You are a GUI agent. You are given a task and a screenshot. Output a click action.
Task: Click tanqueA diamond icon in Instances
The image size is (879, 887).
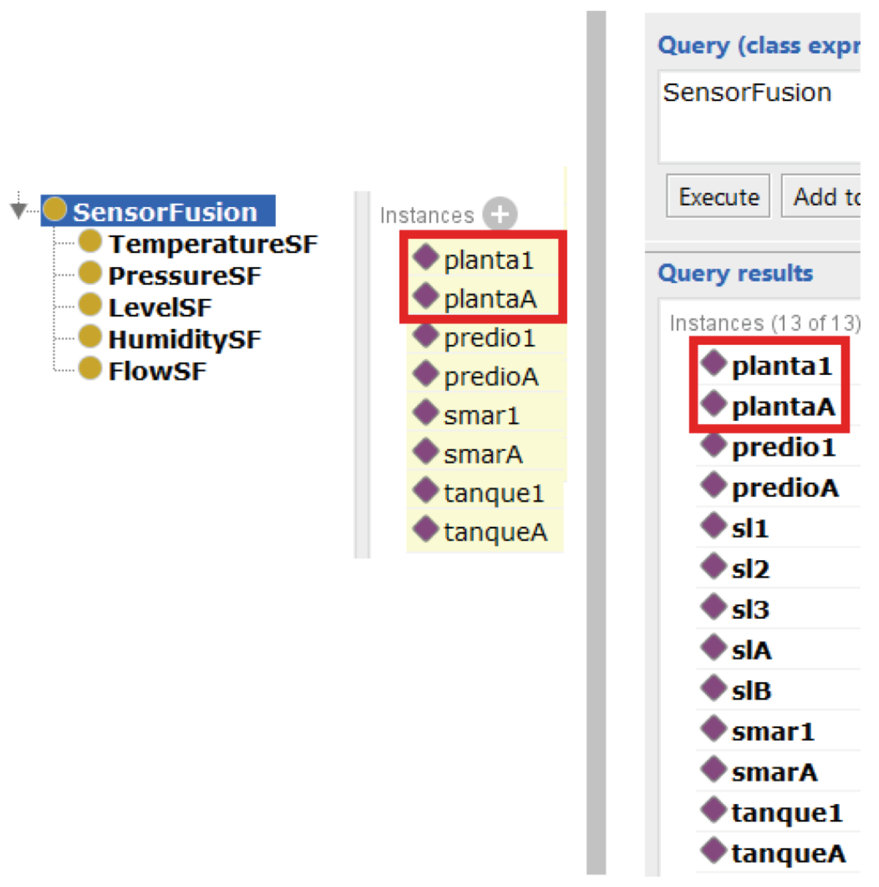(x=426, y=530)
